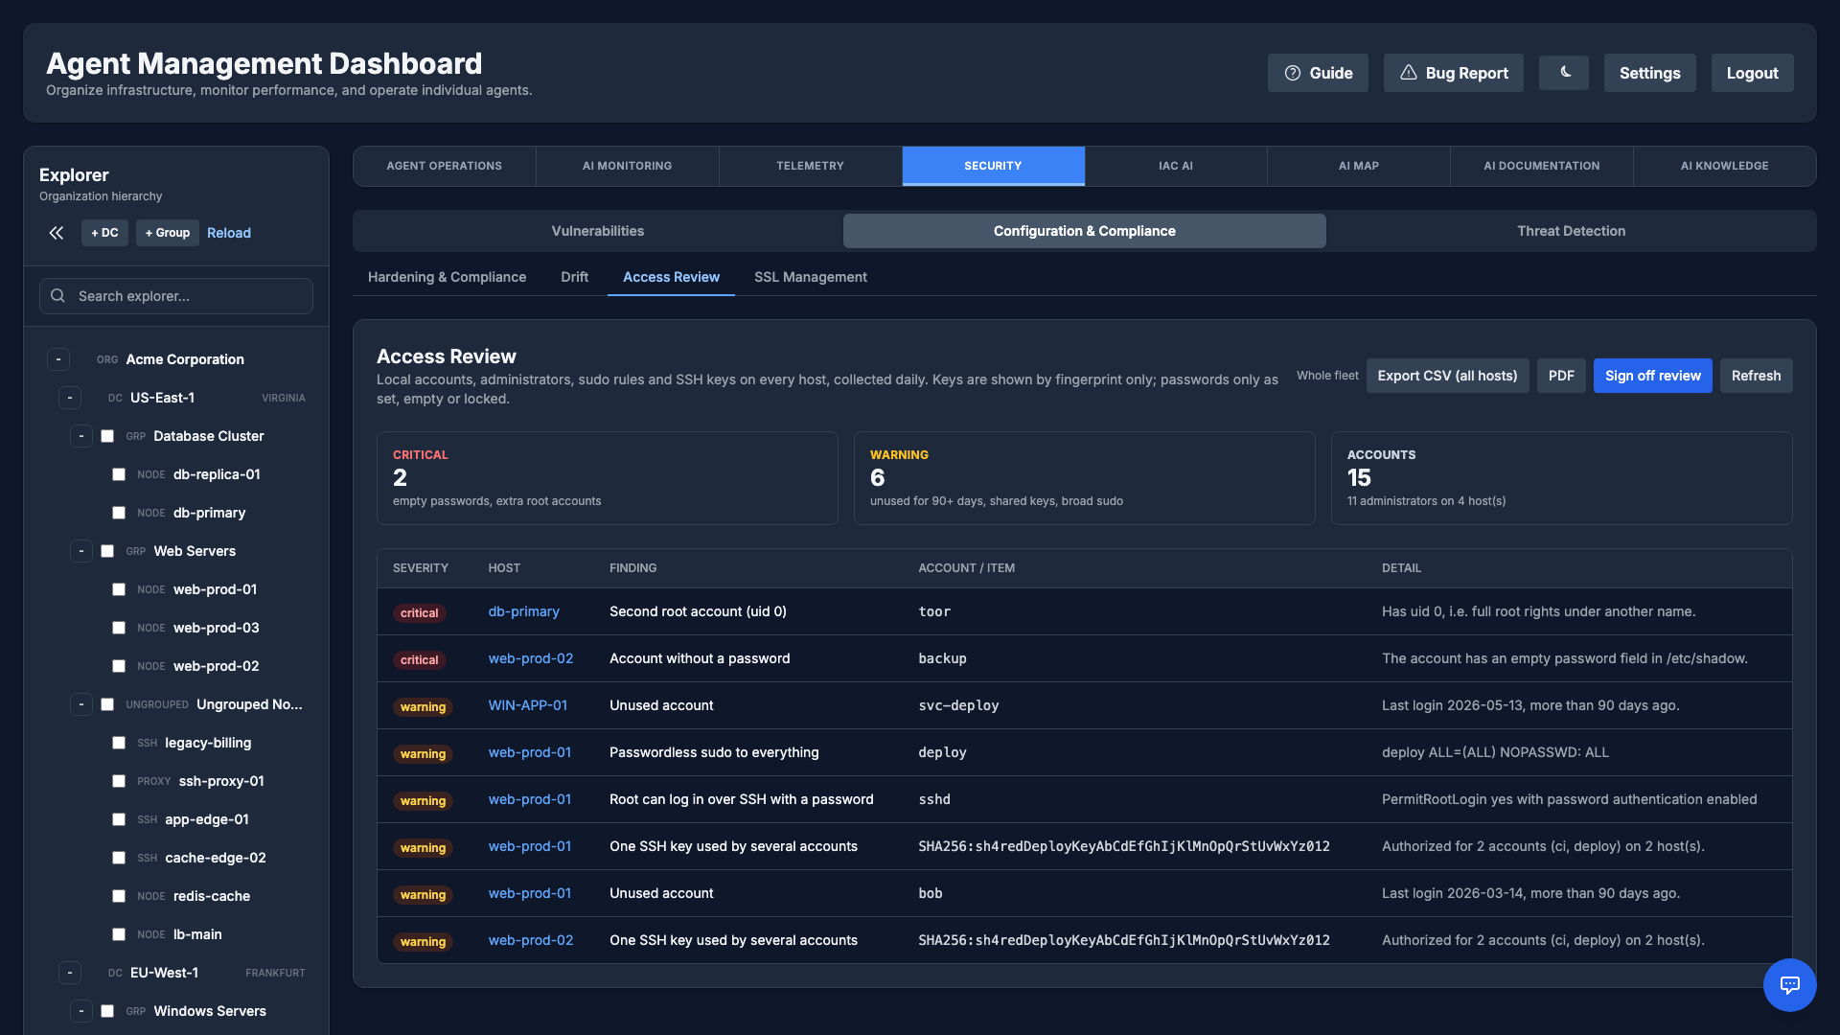Tick the redis-cache checkbox

tap(119, 896)
